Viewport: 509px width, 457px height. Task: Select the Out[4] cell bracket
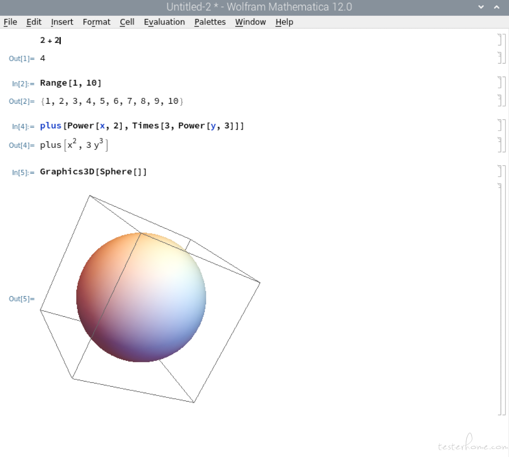click(x=500, y=144)
